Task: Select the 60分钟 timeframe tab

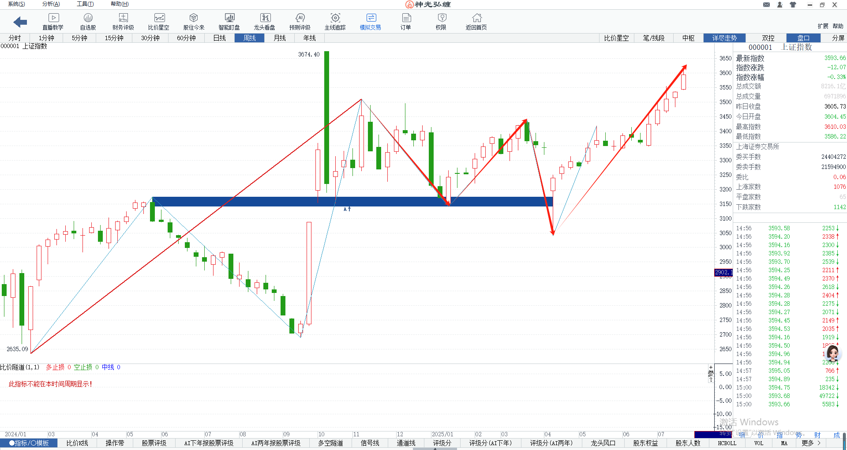Action: pos(186,38)
